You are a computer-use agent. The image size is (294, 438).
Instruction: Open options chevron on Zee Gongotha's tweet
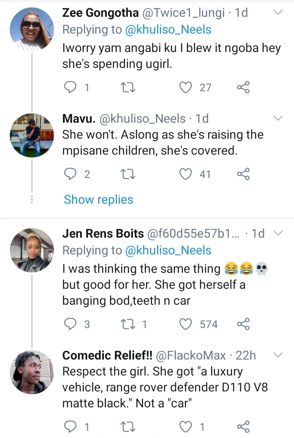(278, 13)
